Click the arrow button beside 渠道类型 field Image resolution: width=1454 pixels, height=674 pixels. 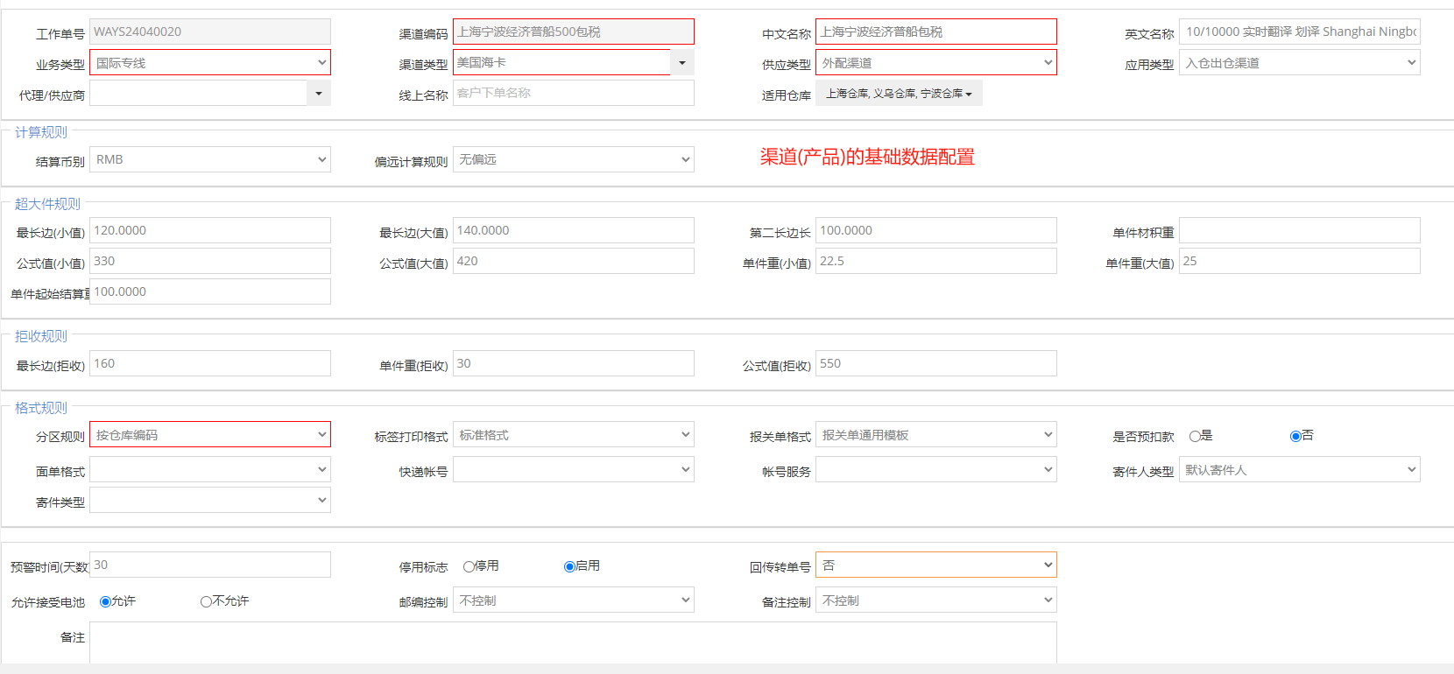point(682,62)
